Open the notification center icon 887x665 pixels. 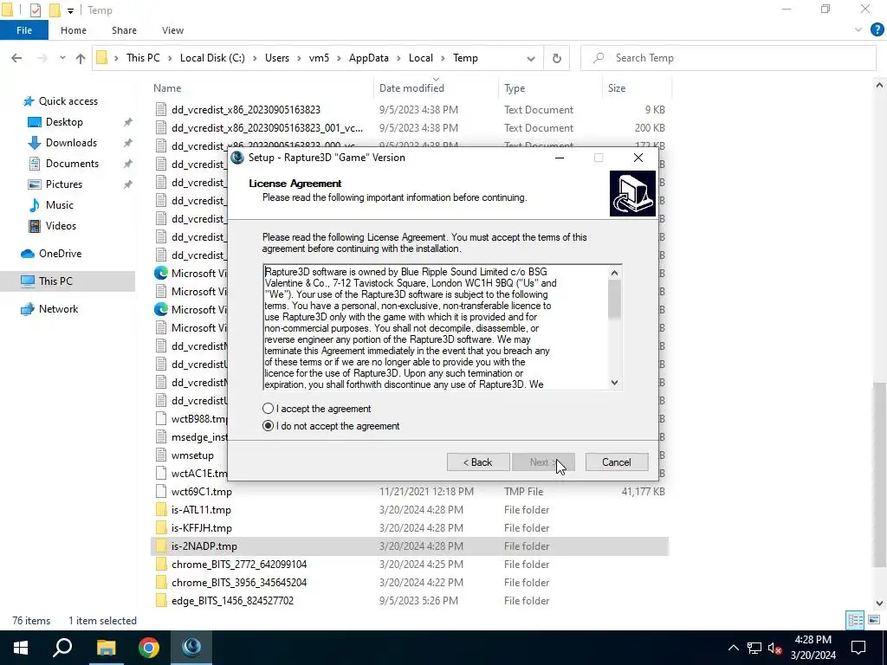click(858, 648)
